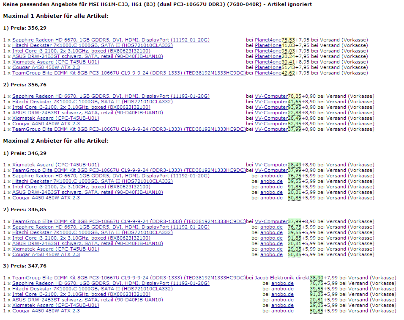Image resolution: width=404 pixels, height=320 pixels.
Task: Visit VV-Computer link in the 78,85 row
Action: coord(271,96)
